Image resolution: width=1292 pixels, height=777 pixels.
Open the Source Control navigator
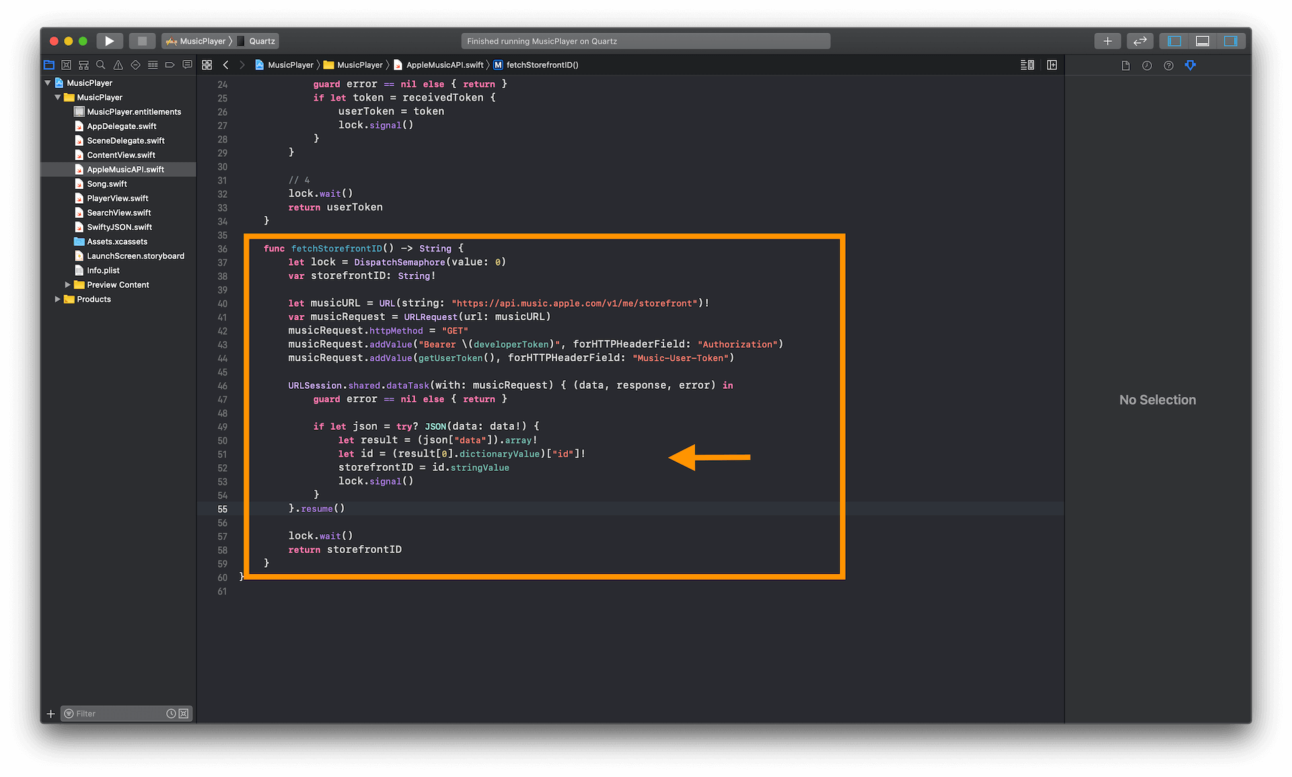pyautogui.click(x=66, y=65)
